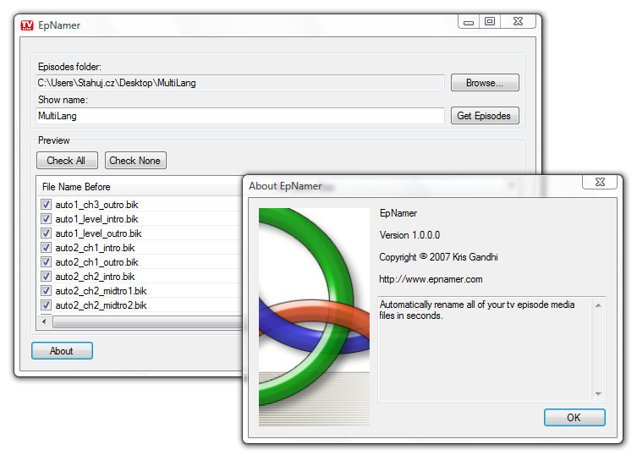Viewport: 637px width, 461px height.
Task: Select file name auto1_level_intro.bik
Action: tap(96, 219)
